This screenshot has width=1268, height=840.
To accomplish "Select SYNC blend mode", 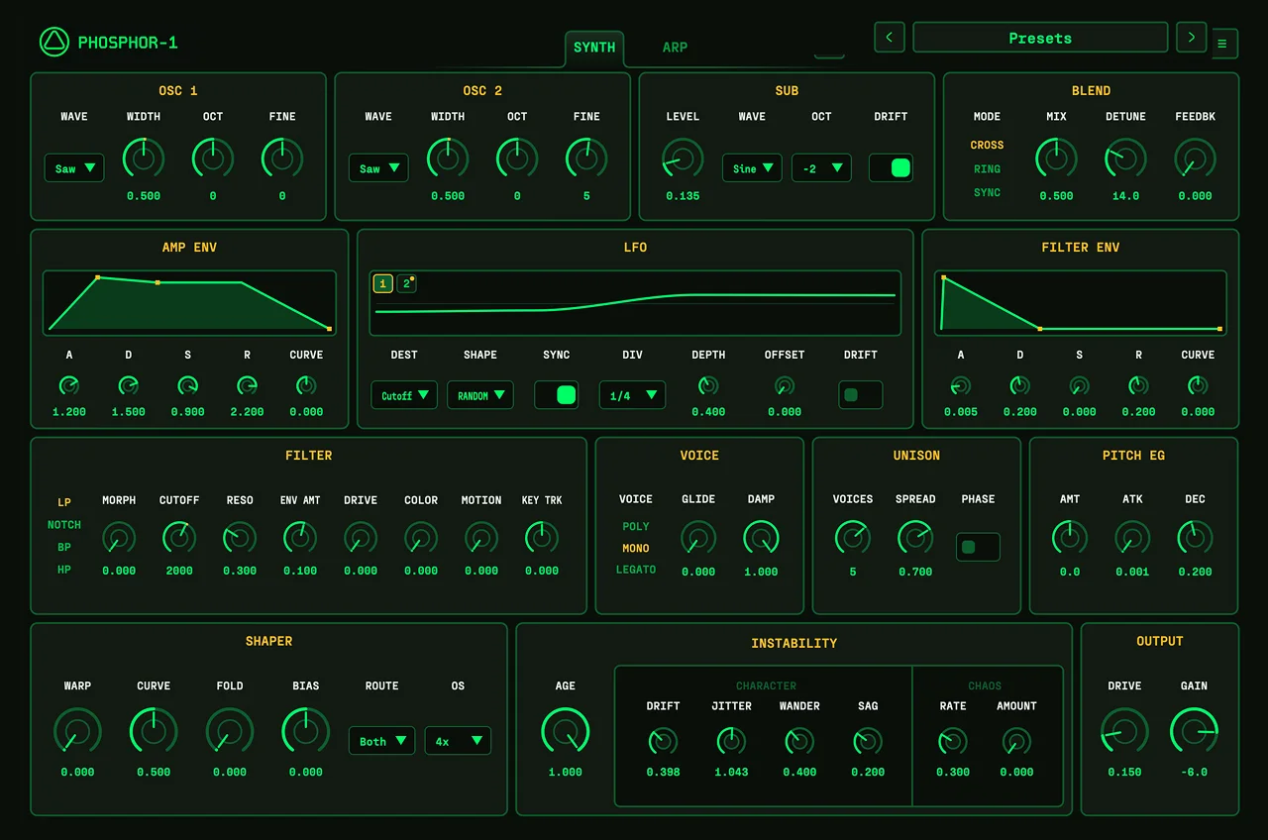I will (x=987, y=192).
